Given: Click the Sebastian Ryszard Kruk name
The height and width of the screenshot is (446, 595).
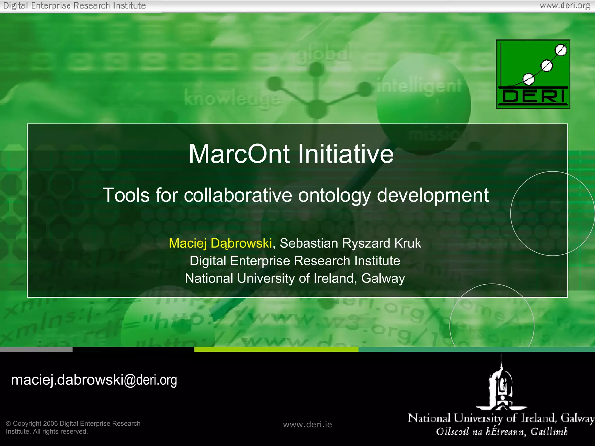Looking at the screenshot, I should click(x=350, y=243).
